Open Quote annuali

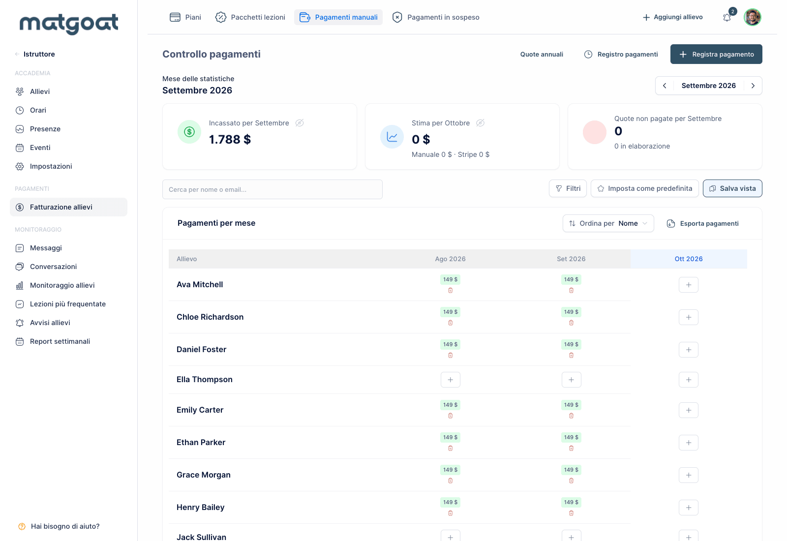coord(542,54)
